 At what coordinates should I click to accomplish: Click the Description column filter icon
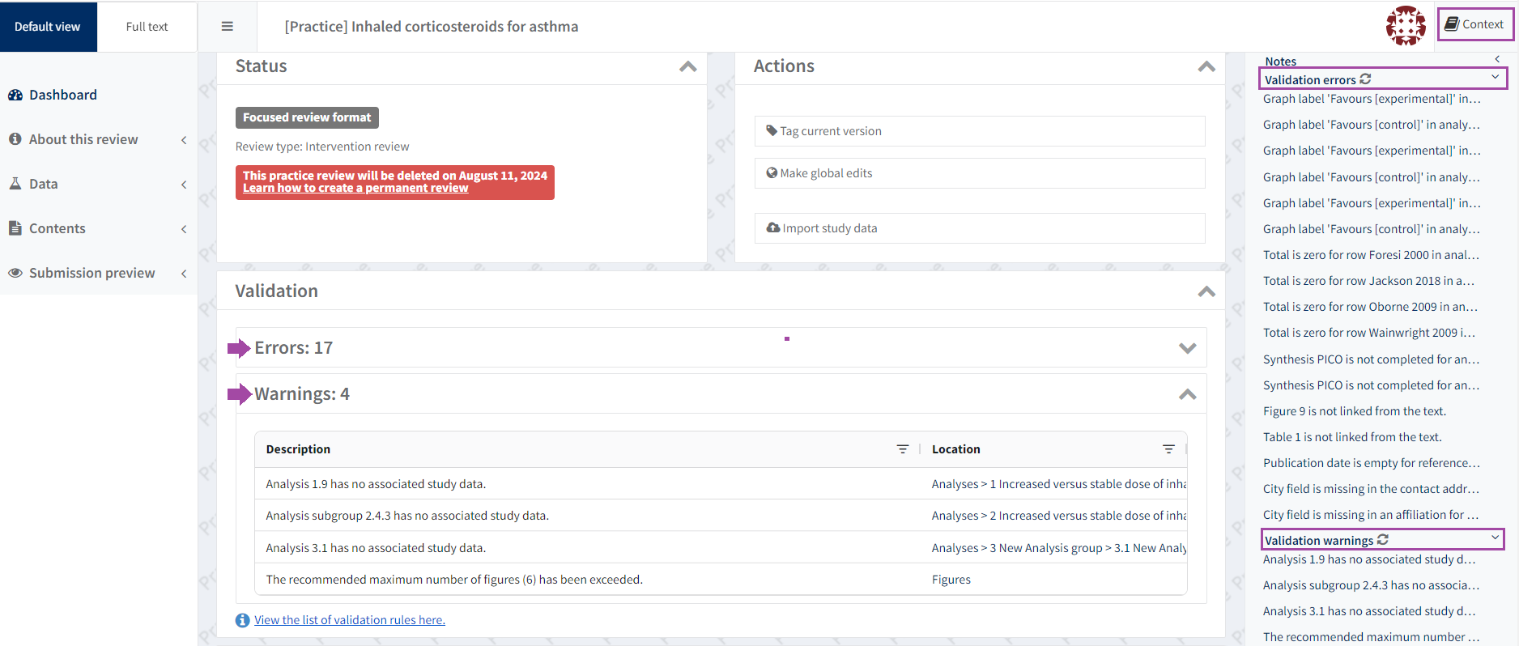point(902,449)
